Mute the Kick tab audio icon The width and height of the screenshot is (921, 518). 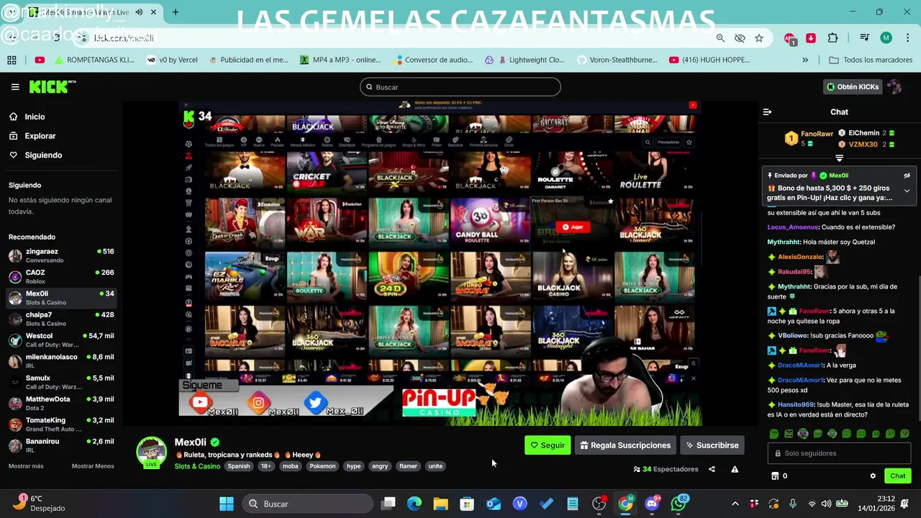coord(139,12)
